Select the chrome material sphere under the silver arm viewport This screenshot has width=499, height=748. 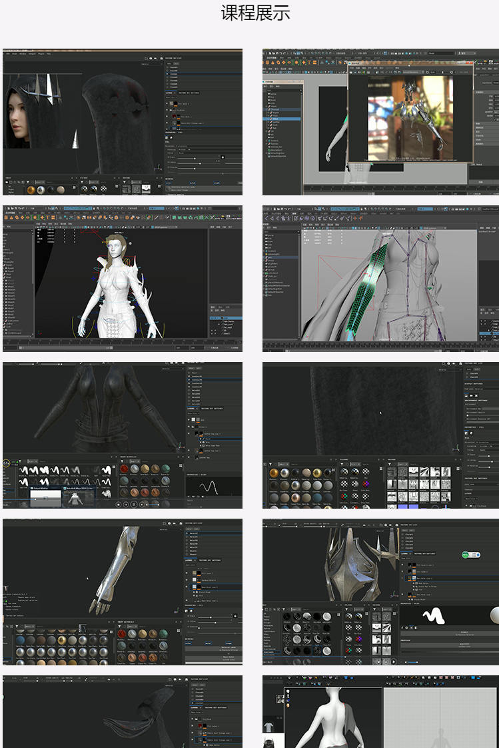(x=21, y=653)
